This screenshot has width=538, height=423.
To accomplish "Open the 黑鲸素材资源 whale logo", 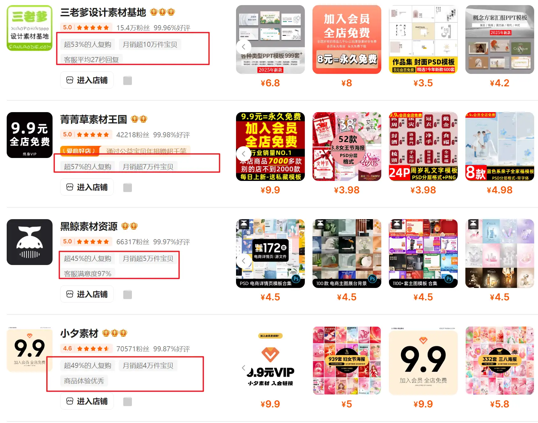I will point(30,242).
